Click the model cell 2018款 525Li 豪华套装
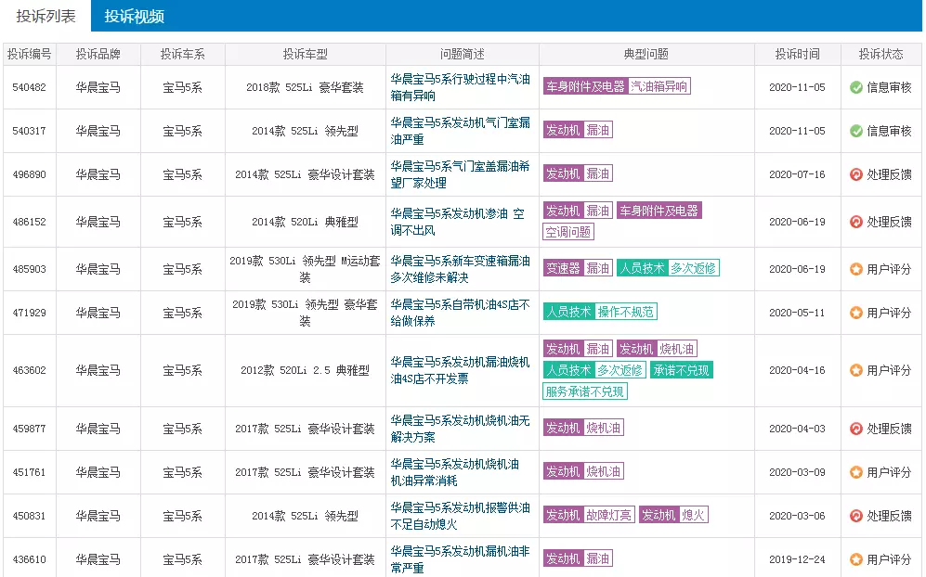 pyautogui.click(x=305, y=87)
